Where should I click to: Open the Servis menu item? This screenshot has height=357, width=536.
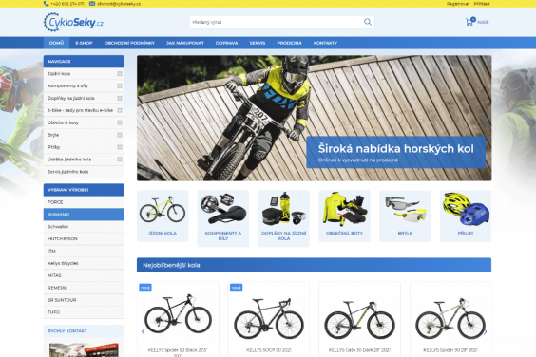click(x=258, y=43)
